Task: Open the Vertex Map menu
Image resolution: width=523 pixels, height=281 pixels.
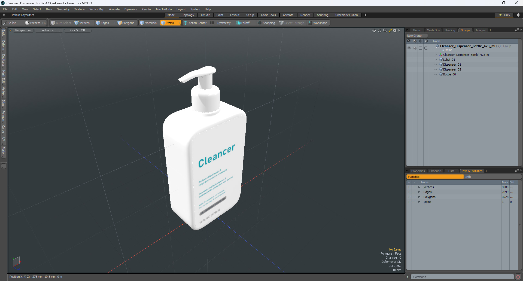Action: coord(97,9)
